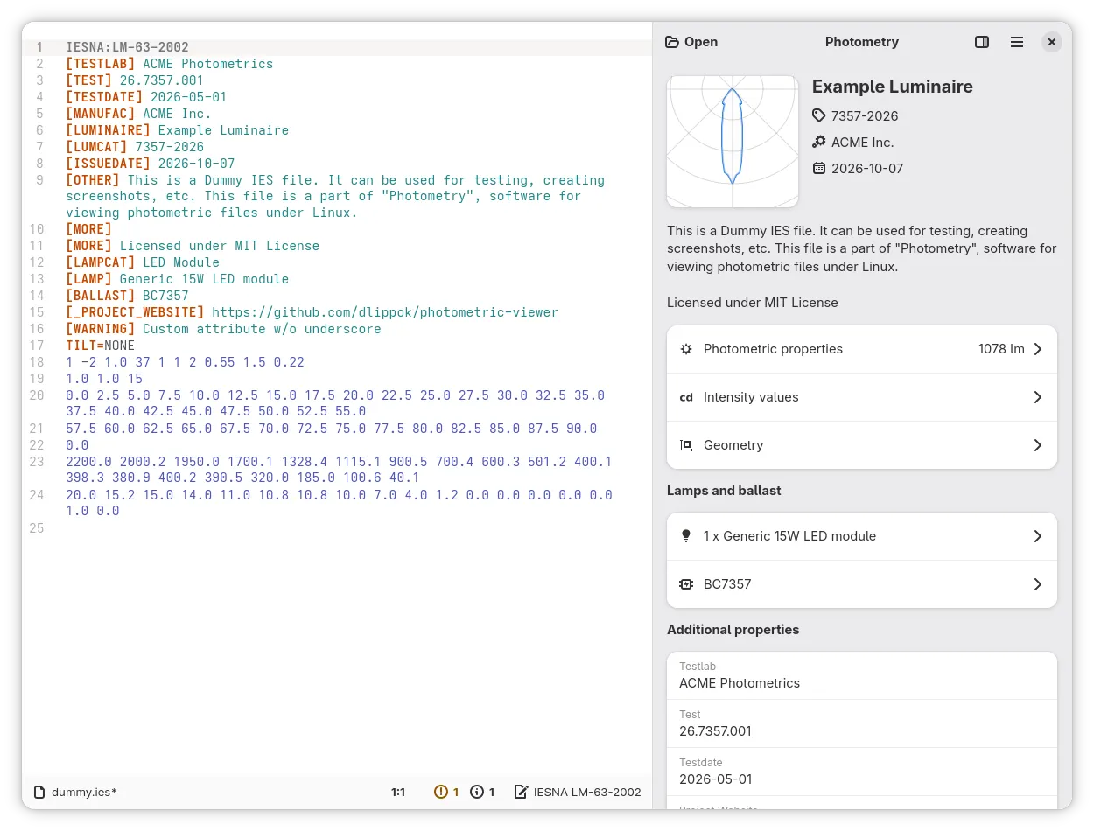Click the Testlab ACME Photometrics property field
The height and width of the screenshot is (831, 1094).
tap(862, 675)
